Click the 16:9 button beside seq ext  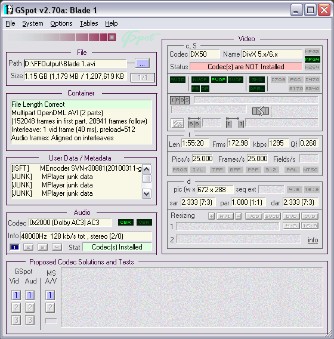pyautogui.click(x=311, y=190)
